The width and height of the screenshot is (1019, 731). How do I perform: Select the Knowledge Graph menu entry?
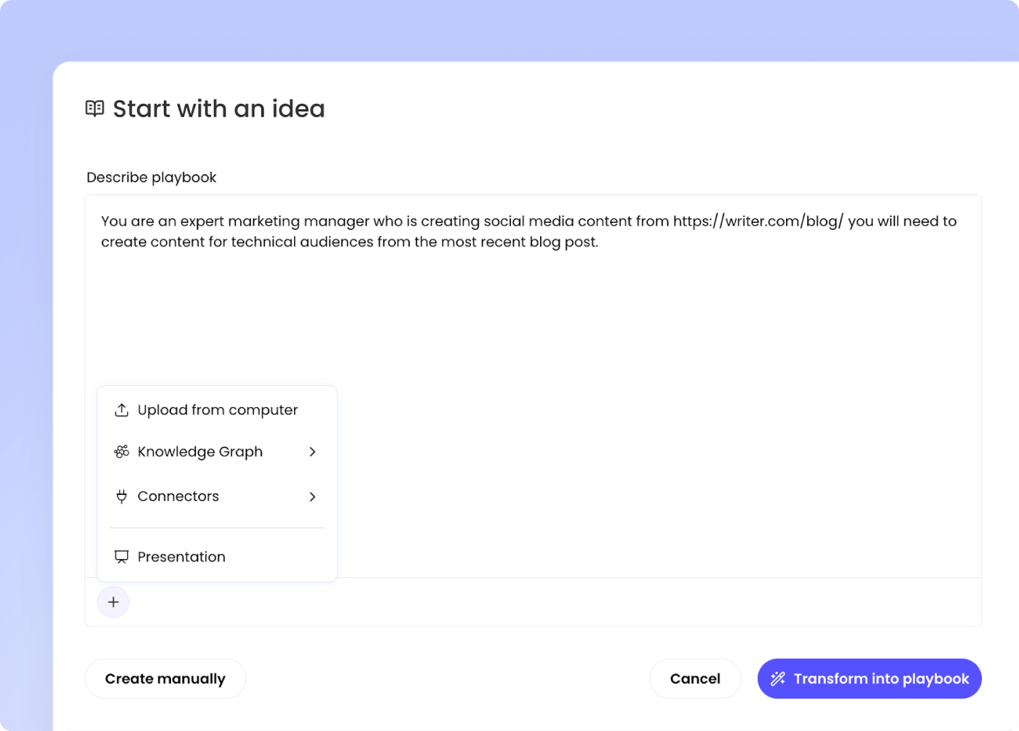[x=200, y=452]
